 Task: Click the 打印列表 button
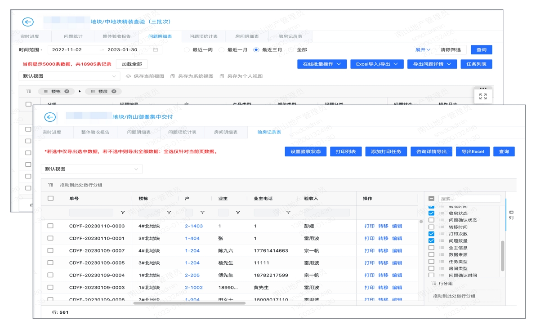(x=346, y=151)
